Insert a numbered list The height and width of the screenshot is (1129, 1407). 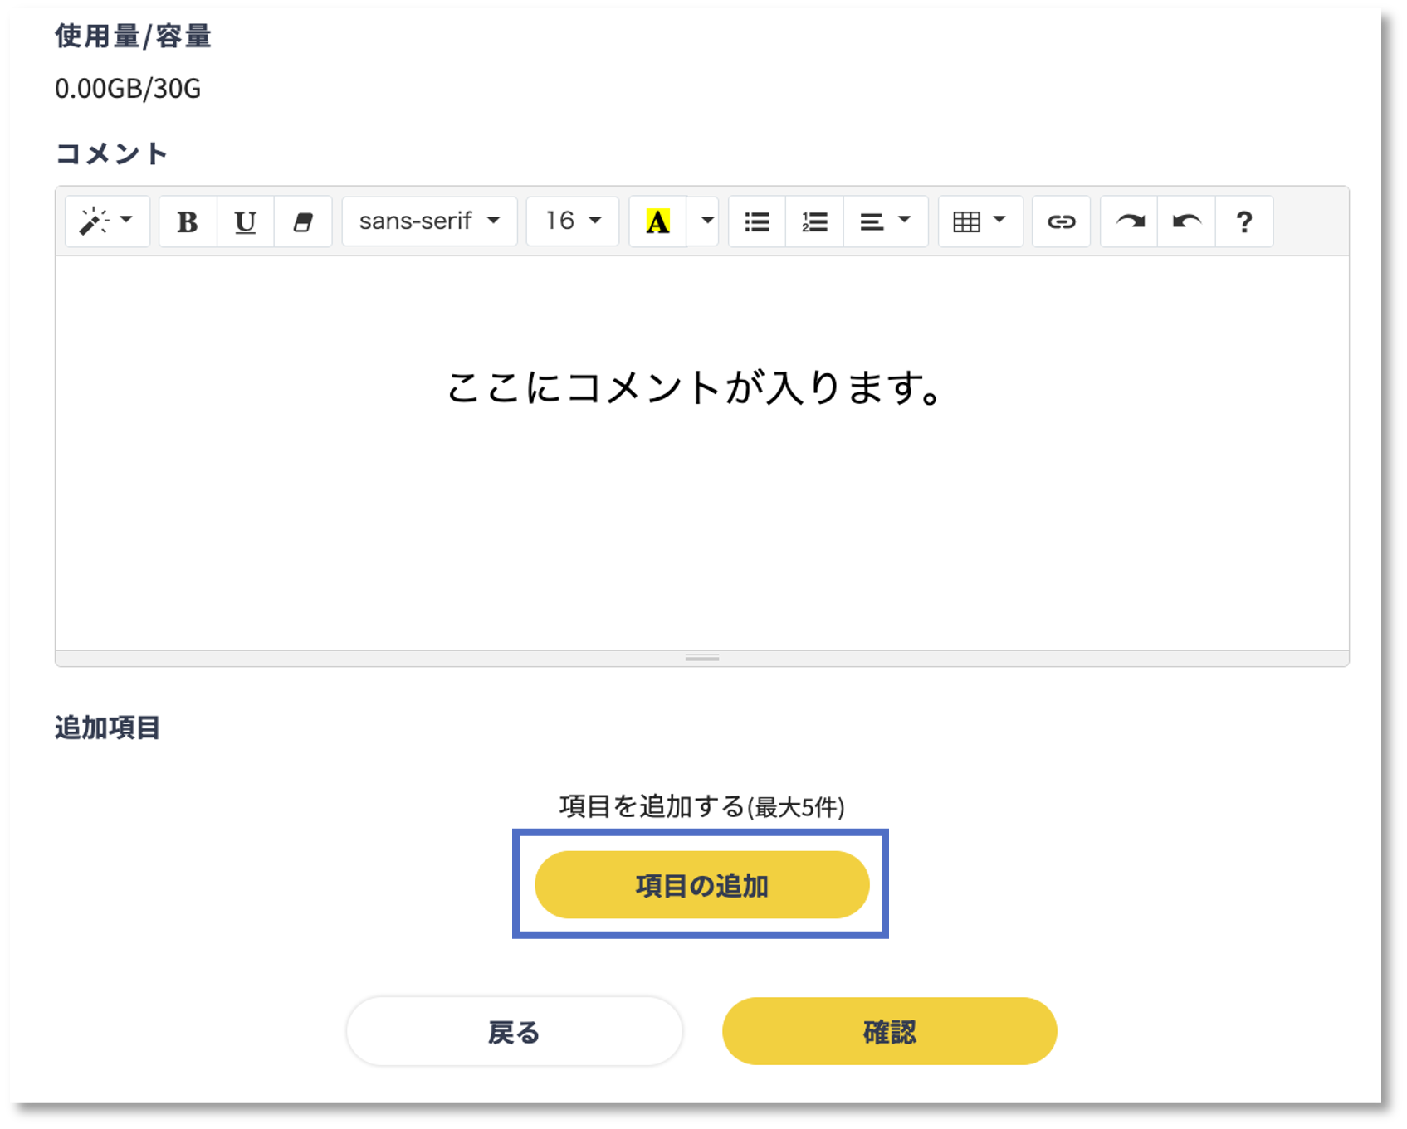814,221
